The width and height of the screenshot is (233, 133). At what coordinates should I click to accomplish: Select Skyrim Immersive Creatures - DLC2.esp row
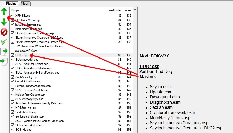pyautogui.click(x=71, y=38)
